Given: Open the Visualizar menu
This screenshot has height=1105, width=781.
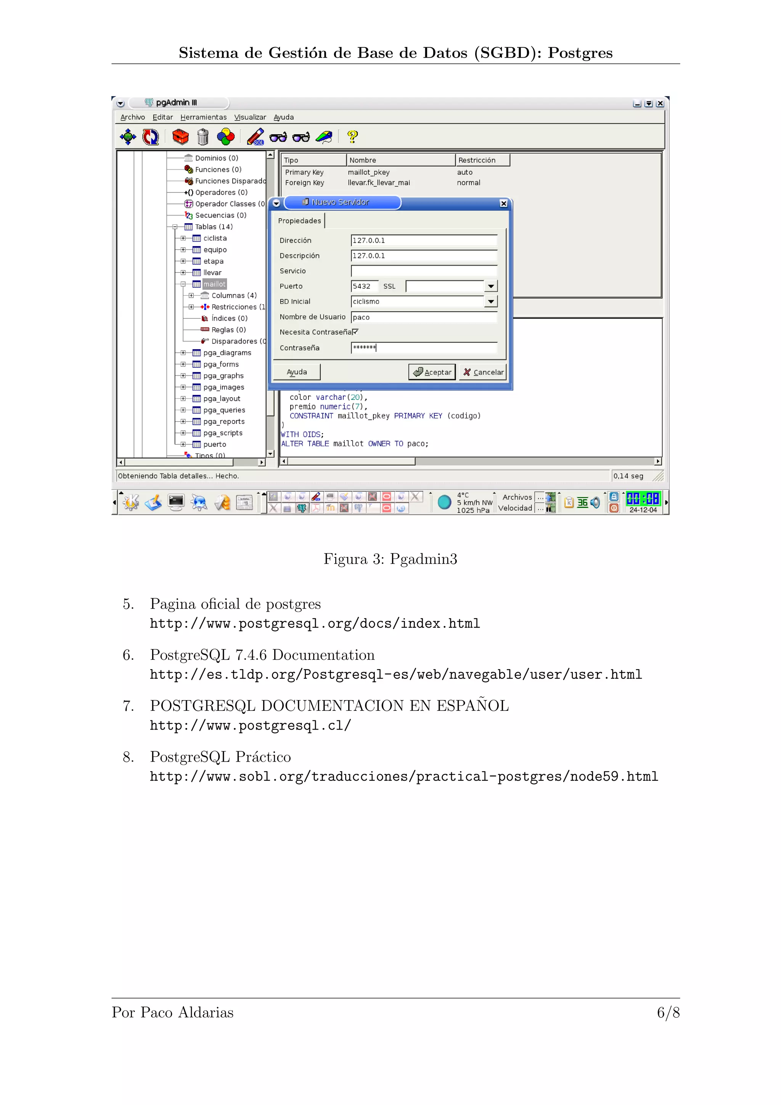Looking at the screenshot, I should click(x=250, y=117).
